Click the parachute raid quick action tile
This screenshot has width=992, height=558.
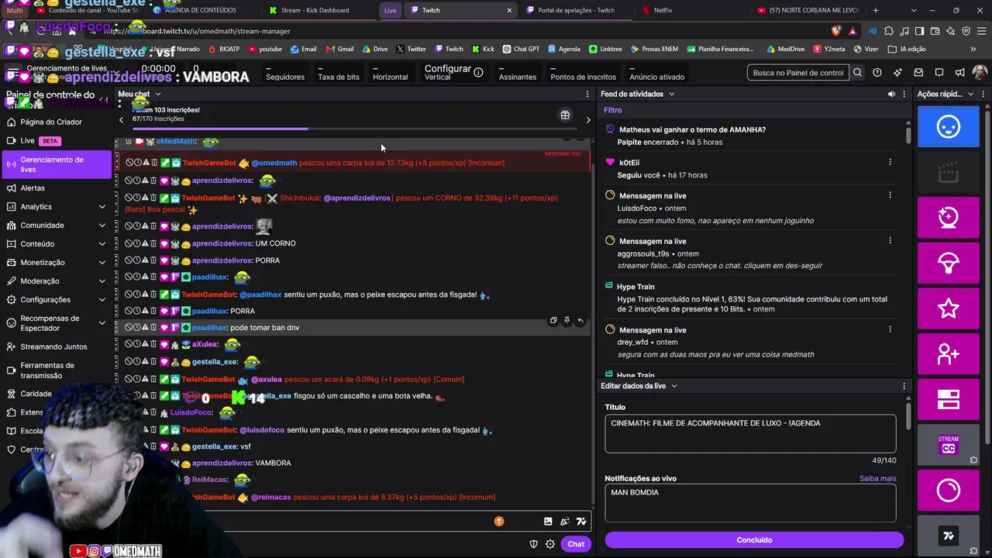949,263
